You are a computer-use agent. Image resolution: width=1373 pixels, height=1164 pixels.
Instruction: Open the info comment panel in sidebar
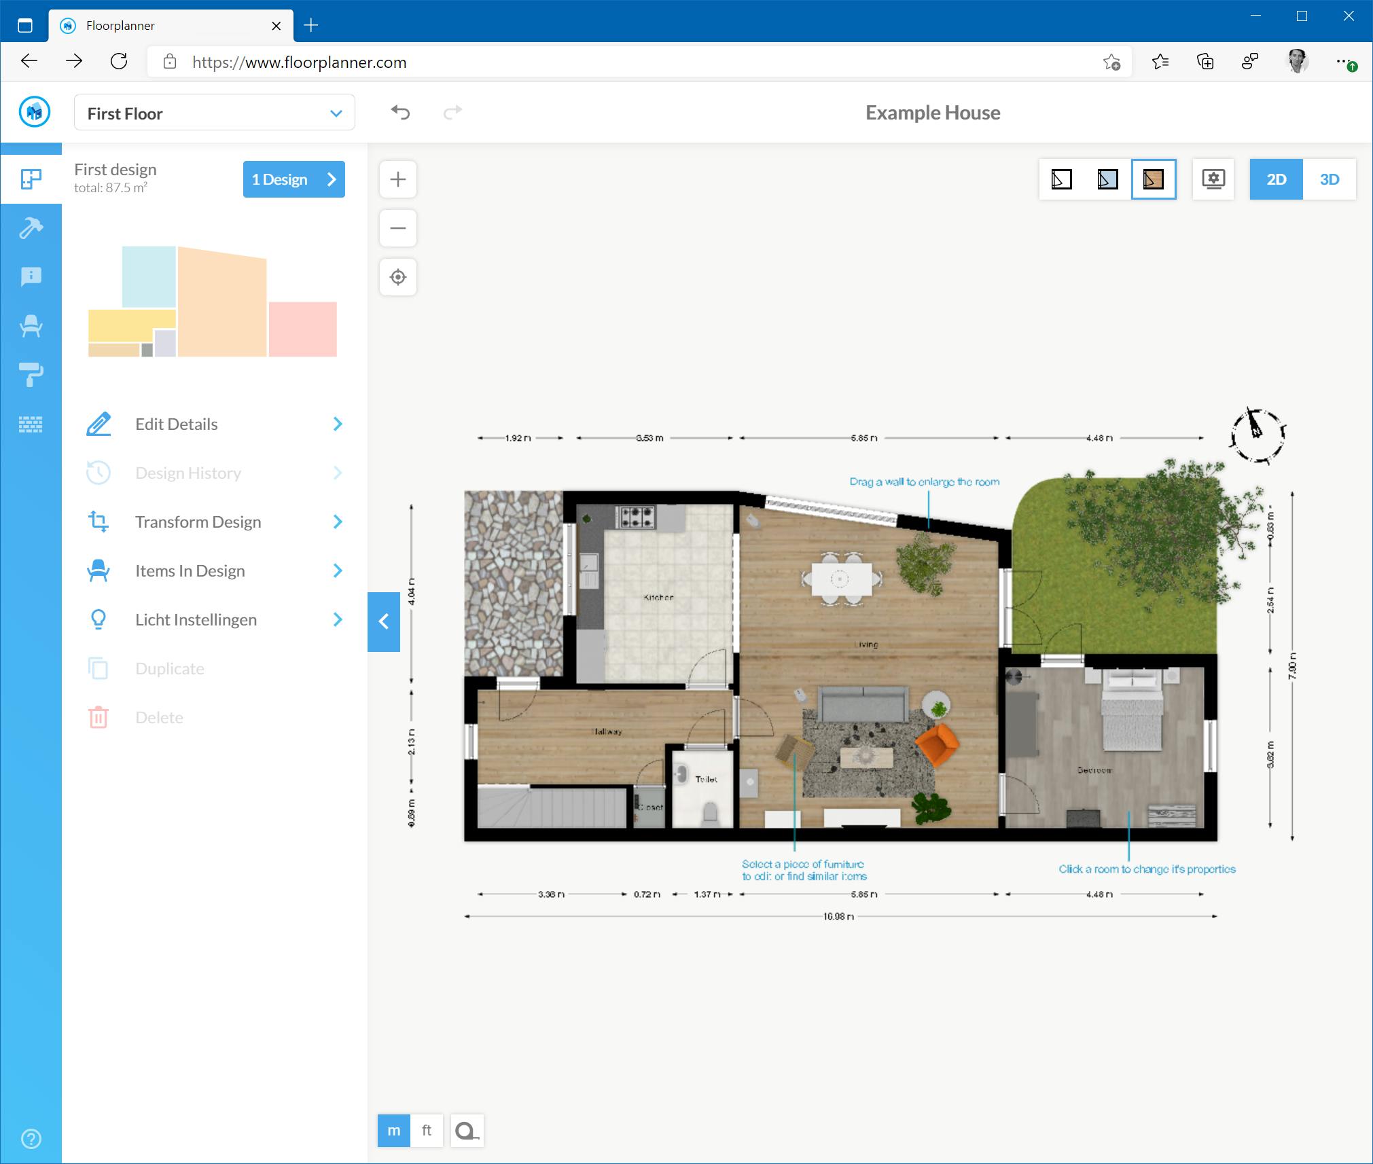(31, 276)
